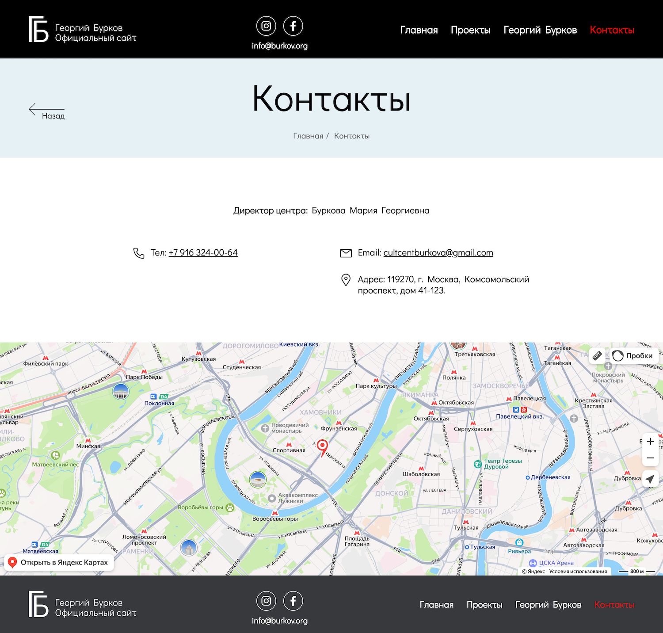Click the Театр Терезы Дуровой icon
Screen dimensions: 663x633
pyautogui.click(x=477, y=464)
